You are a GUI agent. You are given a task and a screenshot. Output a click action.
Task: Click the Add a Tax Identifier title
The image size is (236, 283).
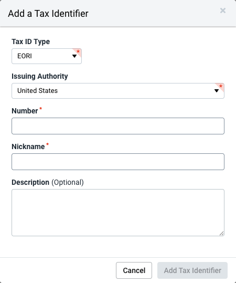coord(48,14)
